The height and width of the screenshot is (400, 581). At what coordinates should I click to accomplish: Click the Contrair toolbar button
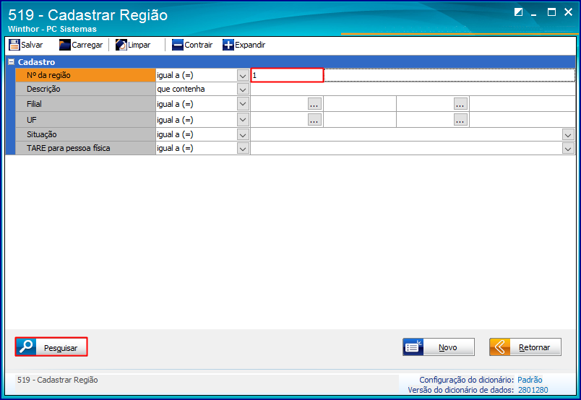pyautogui.click(x=192, y=45)
